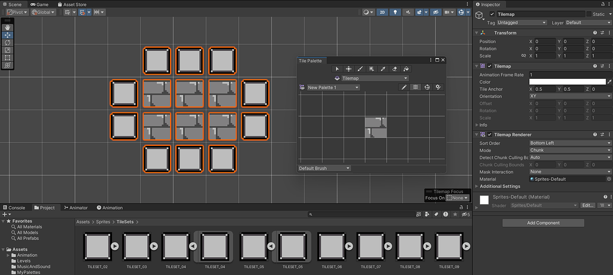The width and height of the screenshot is (613, 275).
Task: Toggle the Static checkbox in Inspector
Action: (x=588, y=14)
